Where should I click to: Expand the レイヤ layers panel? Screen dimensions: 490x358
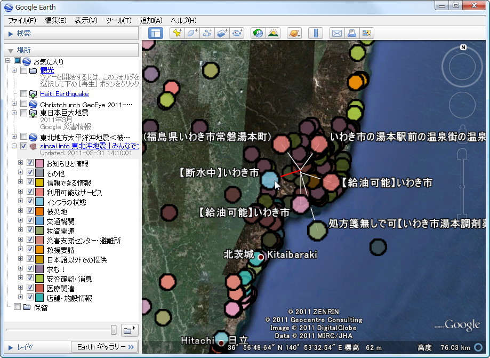pos(11,347)
